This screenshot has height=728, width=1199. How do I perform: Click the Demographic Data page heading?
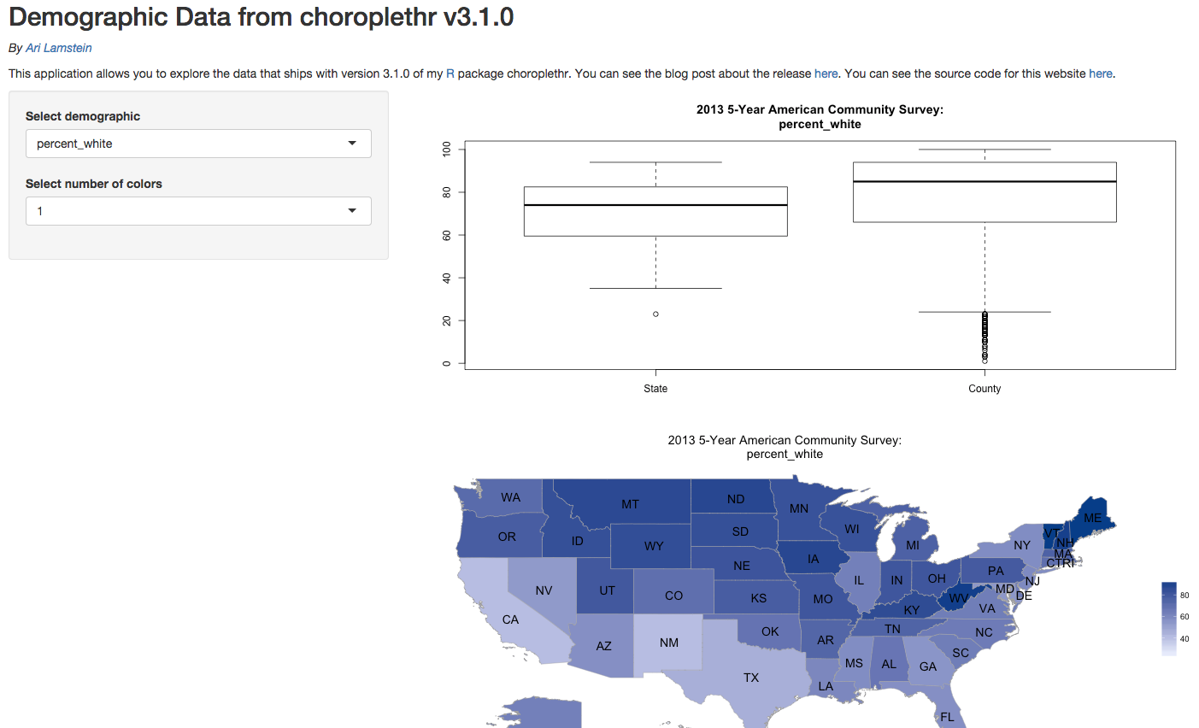(261, 17)
